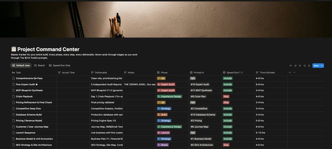Click '#10 Expert Audit' prompt tag
The image size is (332, 149).
point(200,84)
